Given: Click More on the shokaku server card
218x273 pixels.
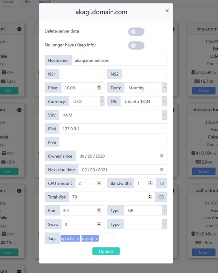Looking at the screenshot, I should pos(204,172).
